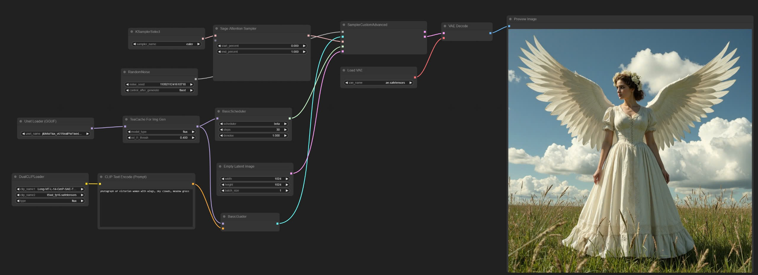Viewport: 758px width, 275px height.
Task: Click the noise_seed value 1109211241610718
Action: coord(173,84)
